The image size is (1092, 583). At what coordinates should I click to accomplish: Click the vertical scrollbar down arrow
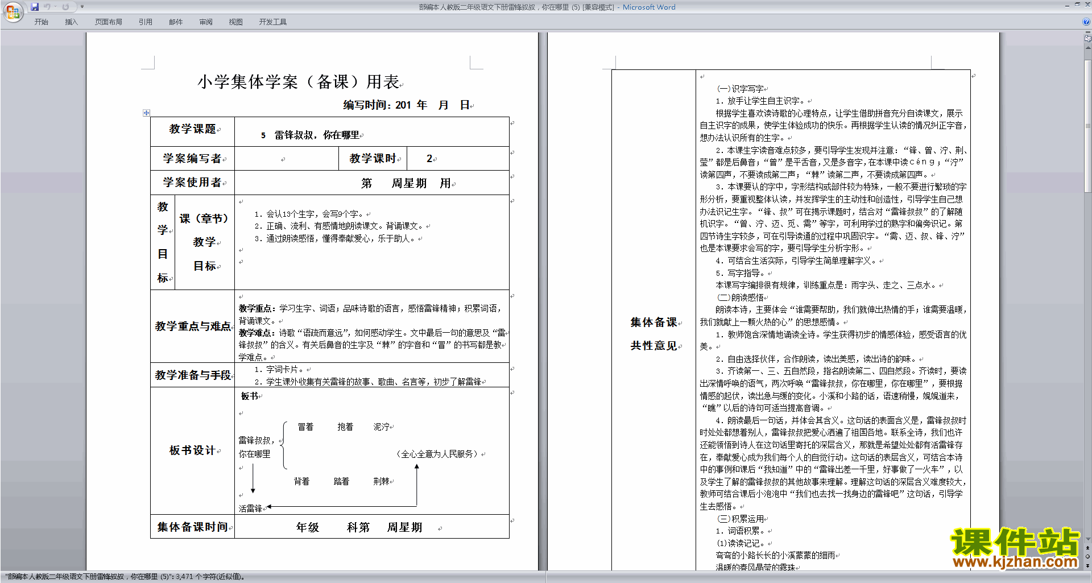click(x=1088, y=539)
